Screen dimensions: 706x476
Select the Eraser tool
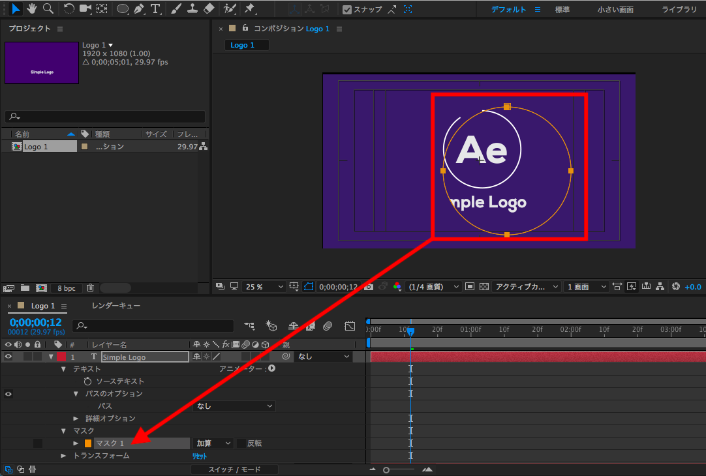tap(209, 8)
